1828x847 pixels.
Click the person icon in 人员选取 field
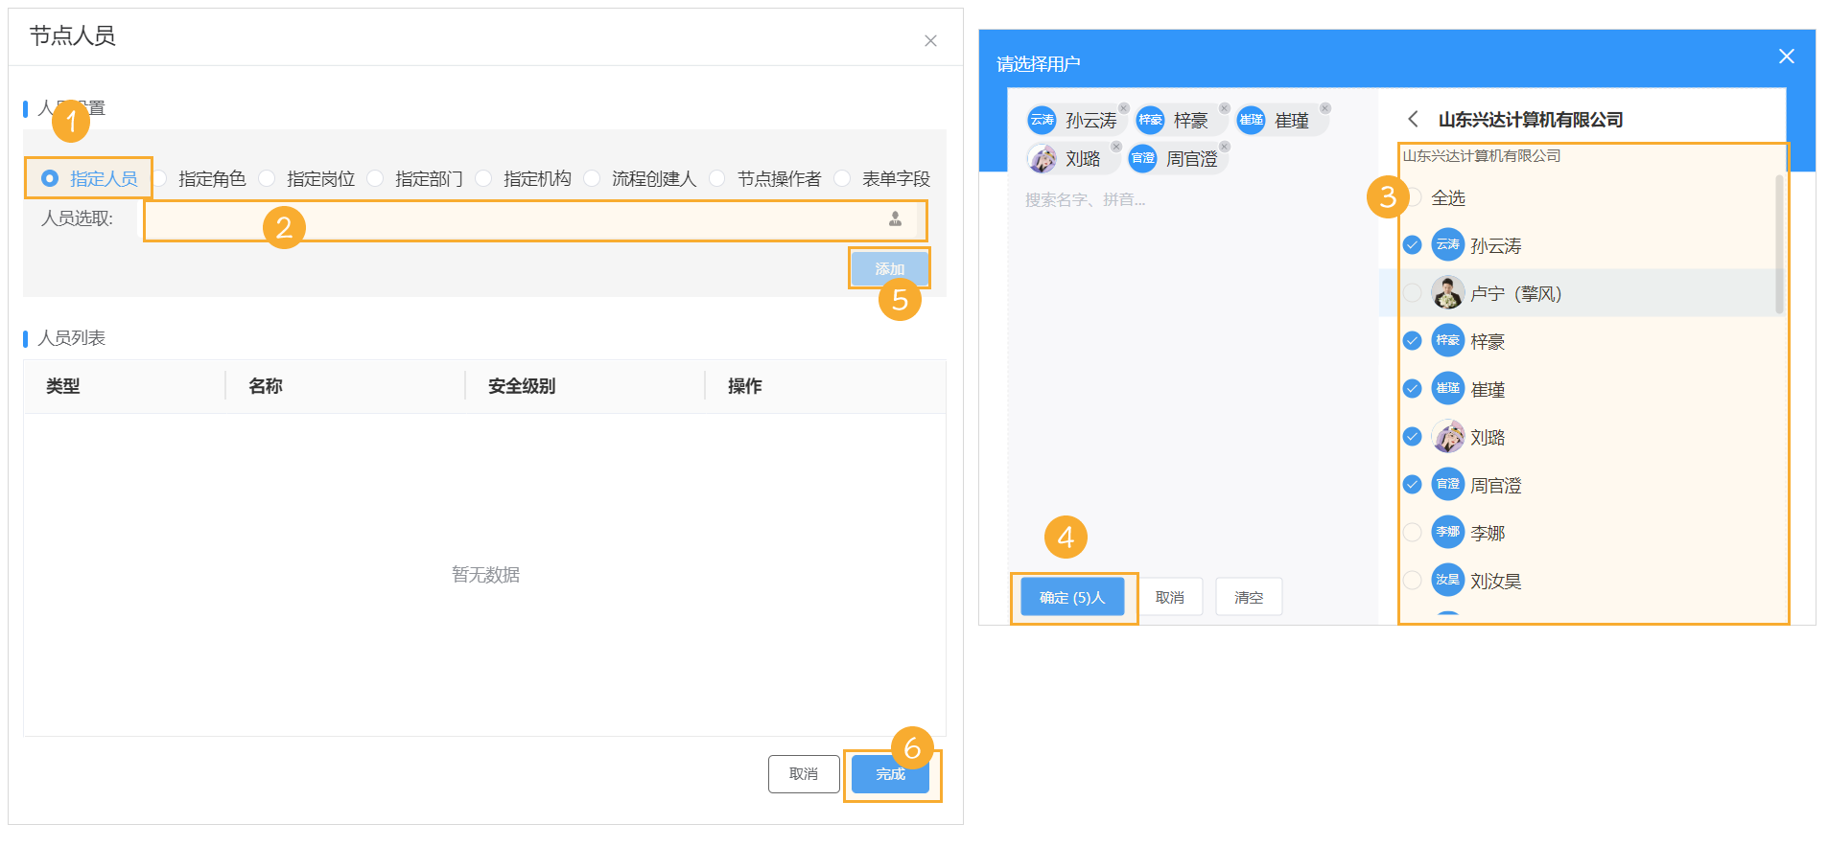pyautogui.click(x=895, y=219)
